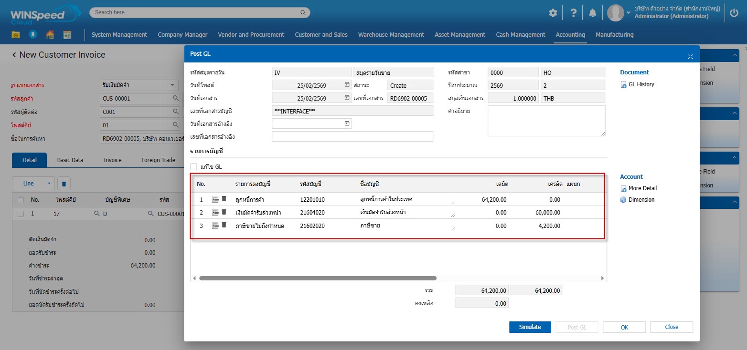Expand the รับเงินมัดจำ document type dropdown
Screen dimensions: 747x350
click(x=172, y=85)
